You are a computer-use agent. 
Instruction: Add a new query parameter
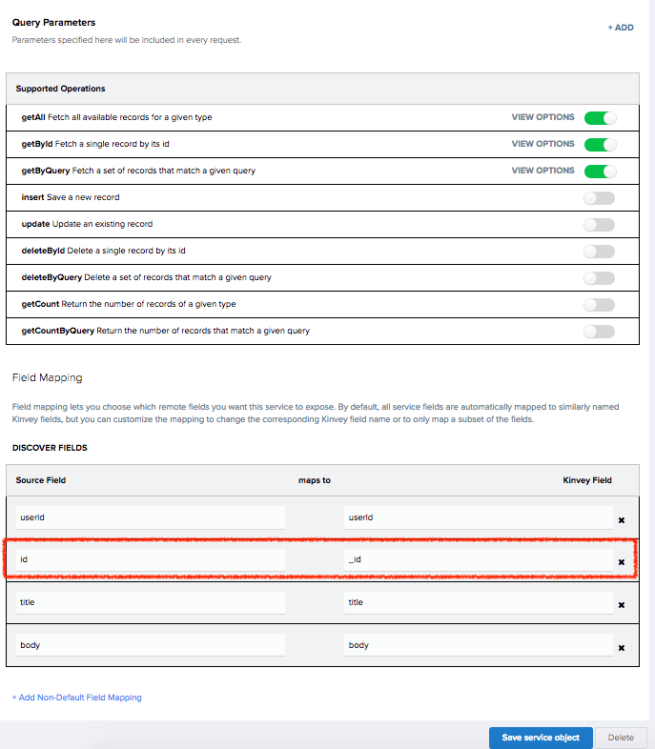621,28
